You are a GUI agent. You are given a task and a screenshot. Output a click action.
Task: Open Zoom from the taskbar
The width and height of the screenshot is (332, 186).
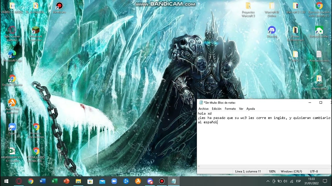[x=114, y=181]
